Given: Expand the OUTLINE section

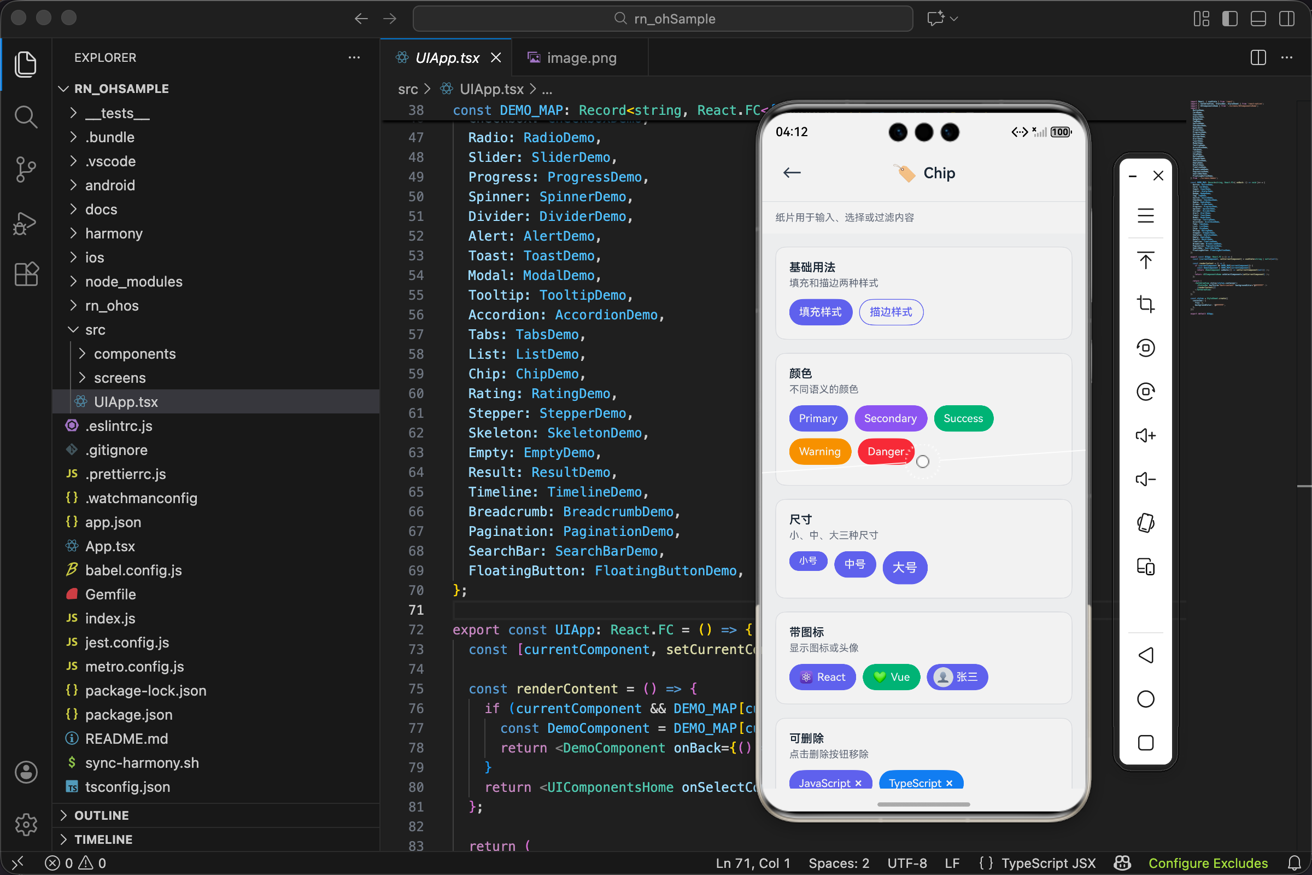Looking at the screenshot, I should [102, 815].
